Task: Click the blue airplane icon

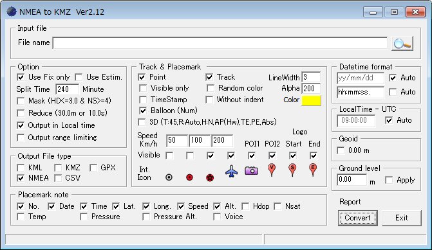Action: tap(231, 172)
